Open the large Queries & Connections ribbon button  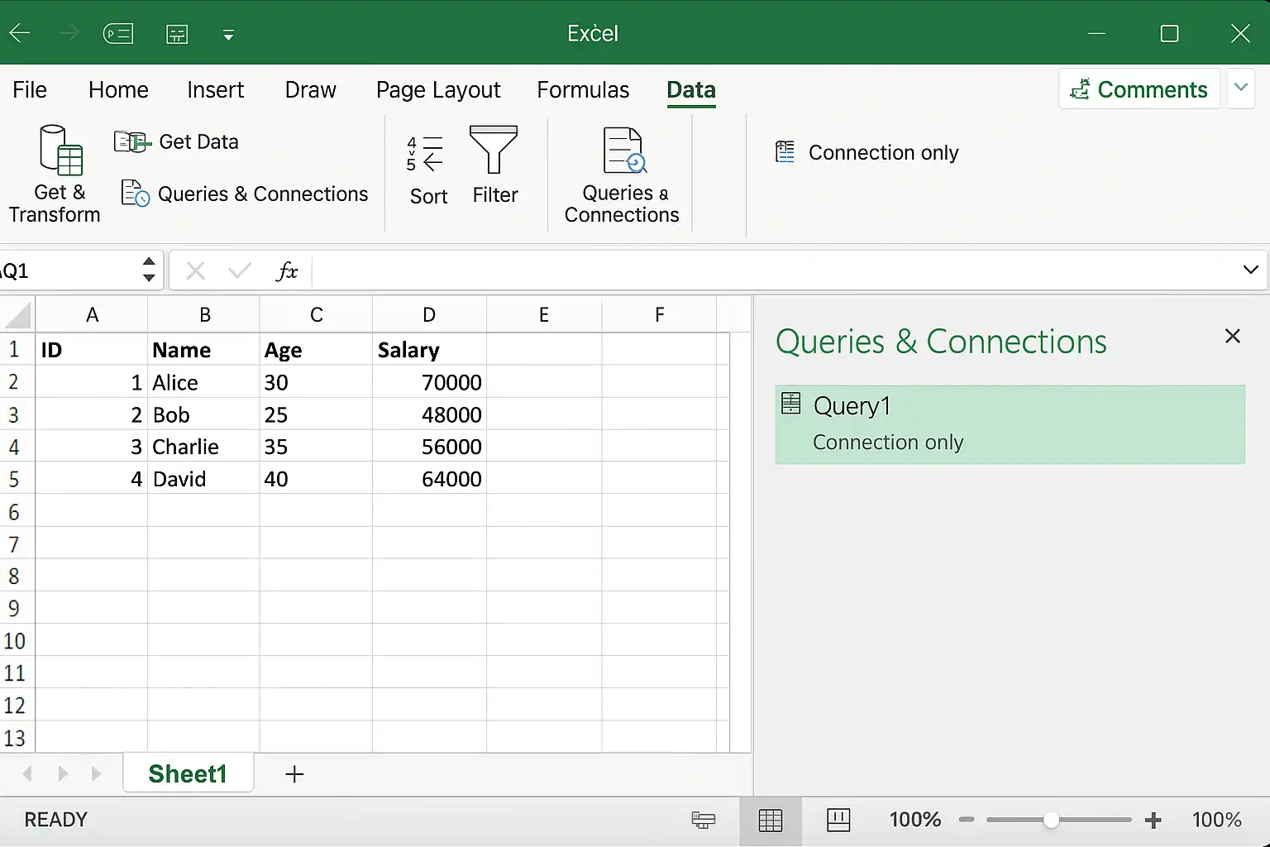click(622, 175)
